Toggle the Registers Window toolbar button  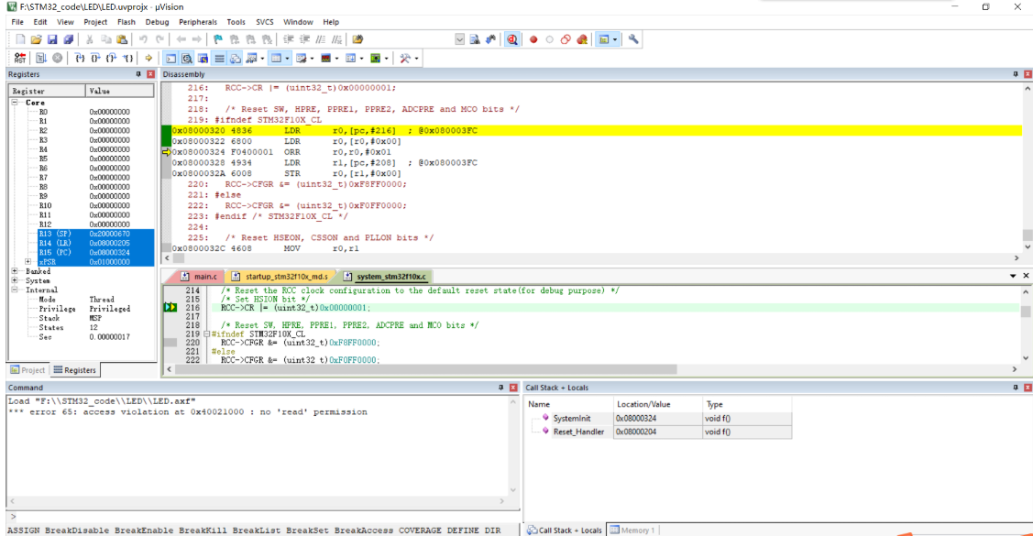[218, 58]
